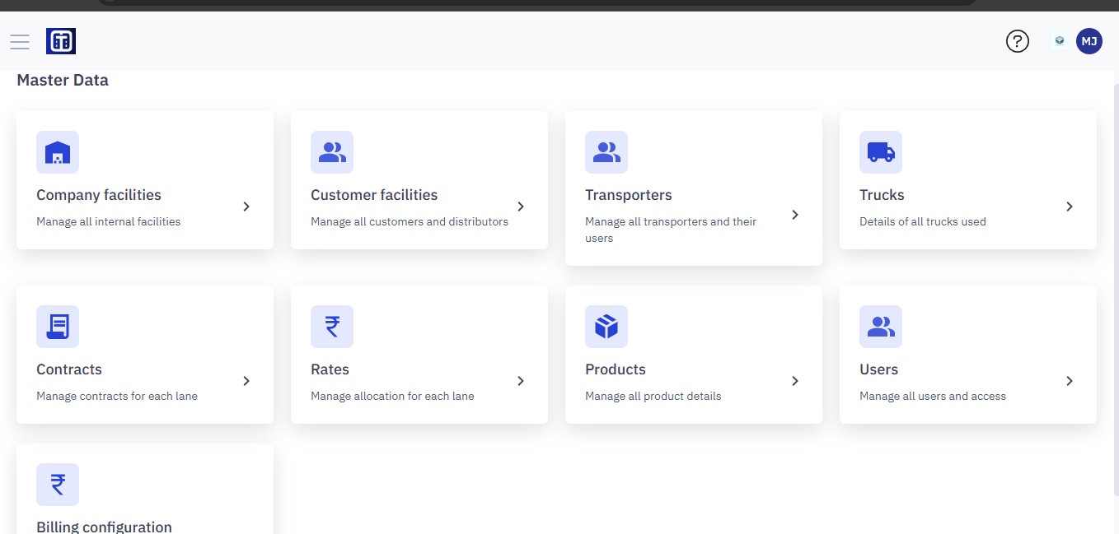1119x534 pixels.
Task: Click the Billing configuration rupee icon
Action: click(58, 485)
